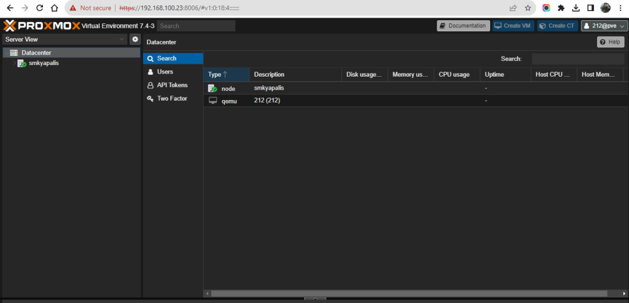The width and height of the screenshot is (629, 303).
Task: Open the Documentation button
Action: coord(463,26)
